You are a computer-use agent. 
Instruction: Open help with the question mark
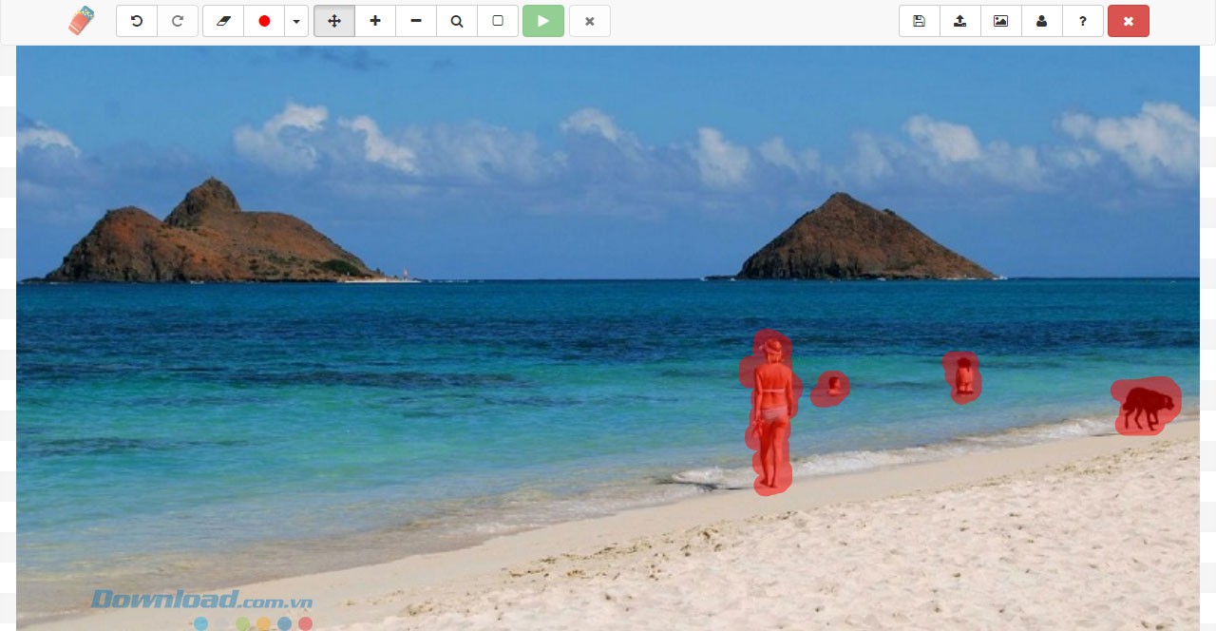pos(1082,21)
